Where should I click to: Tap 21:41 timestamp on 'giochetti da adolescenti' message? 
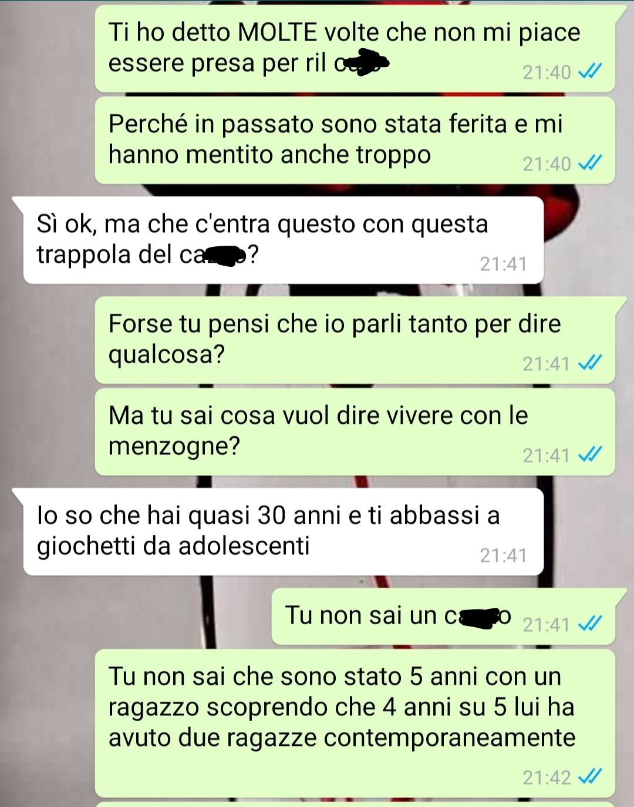503,555
